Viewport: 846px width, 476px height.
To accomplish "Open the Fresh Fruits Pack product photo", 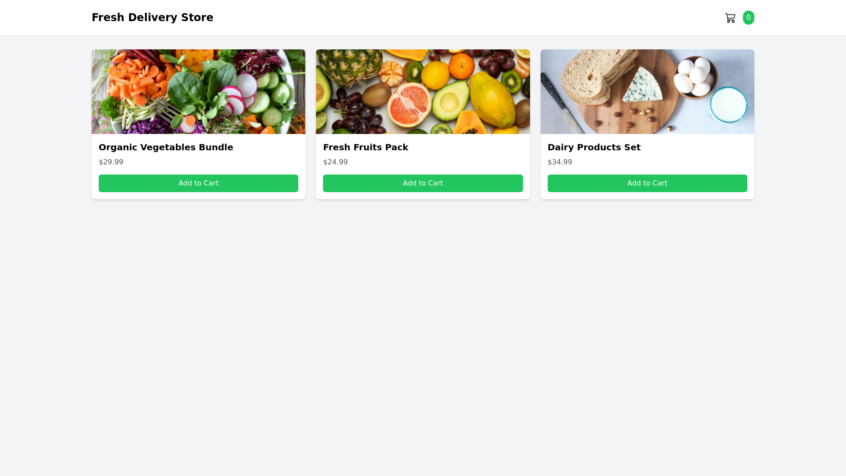I will coord(423,92).
